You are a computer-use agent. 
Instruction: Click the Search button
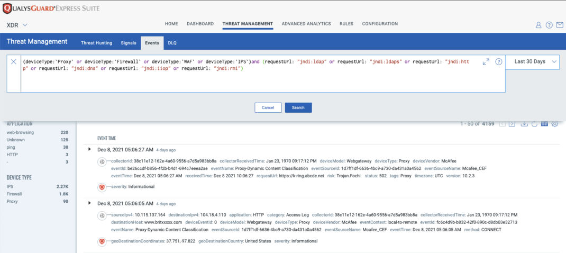pos(298,107)
